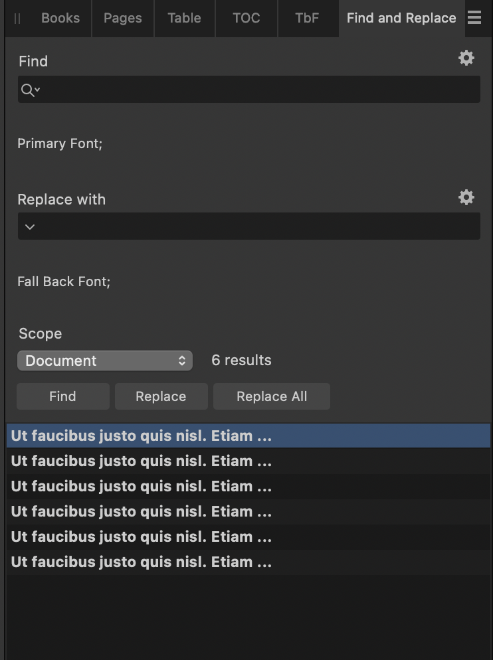This screenshot has height=660, width=493.
Task: Open the Find options gear icon
Action: [466, 58]
